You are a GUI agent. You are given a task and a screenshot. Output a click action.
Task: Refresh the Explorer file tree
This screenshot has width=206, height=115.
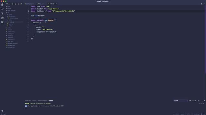point(18,4)
